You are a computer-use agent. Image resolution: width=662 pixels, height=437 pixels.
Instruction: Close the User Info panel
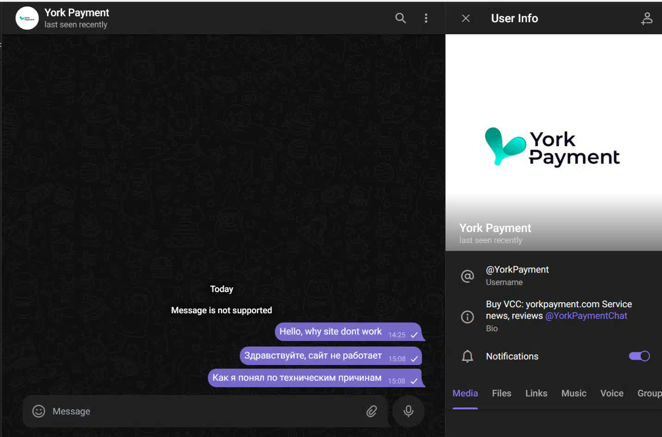click(466, 18)
